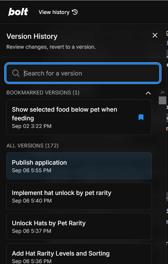Click the scrollbar up arrow

(162, 92)
